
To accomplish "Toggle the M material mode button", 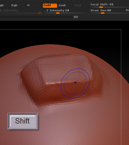I will (34, 5).
